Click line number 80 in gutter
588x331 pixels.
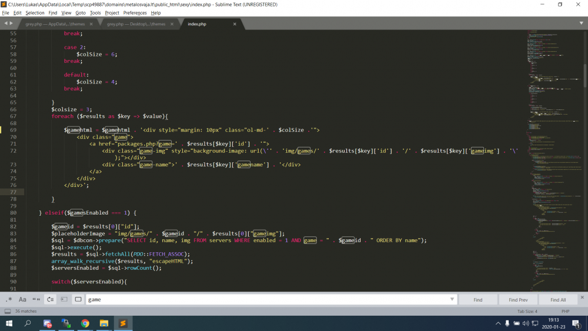click(x=13, y=213)
